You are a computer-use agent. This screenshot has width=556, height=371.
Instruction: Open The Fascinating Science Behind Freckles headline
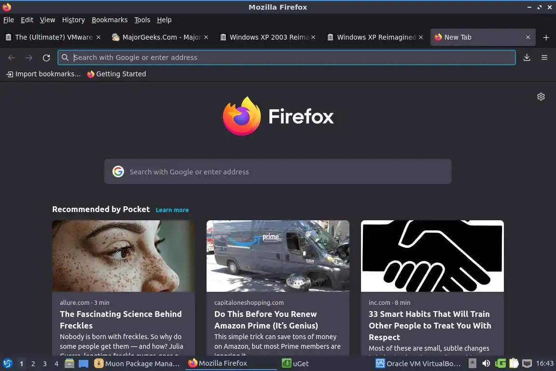coord(121,320)
